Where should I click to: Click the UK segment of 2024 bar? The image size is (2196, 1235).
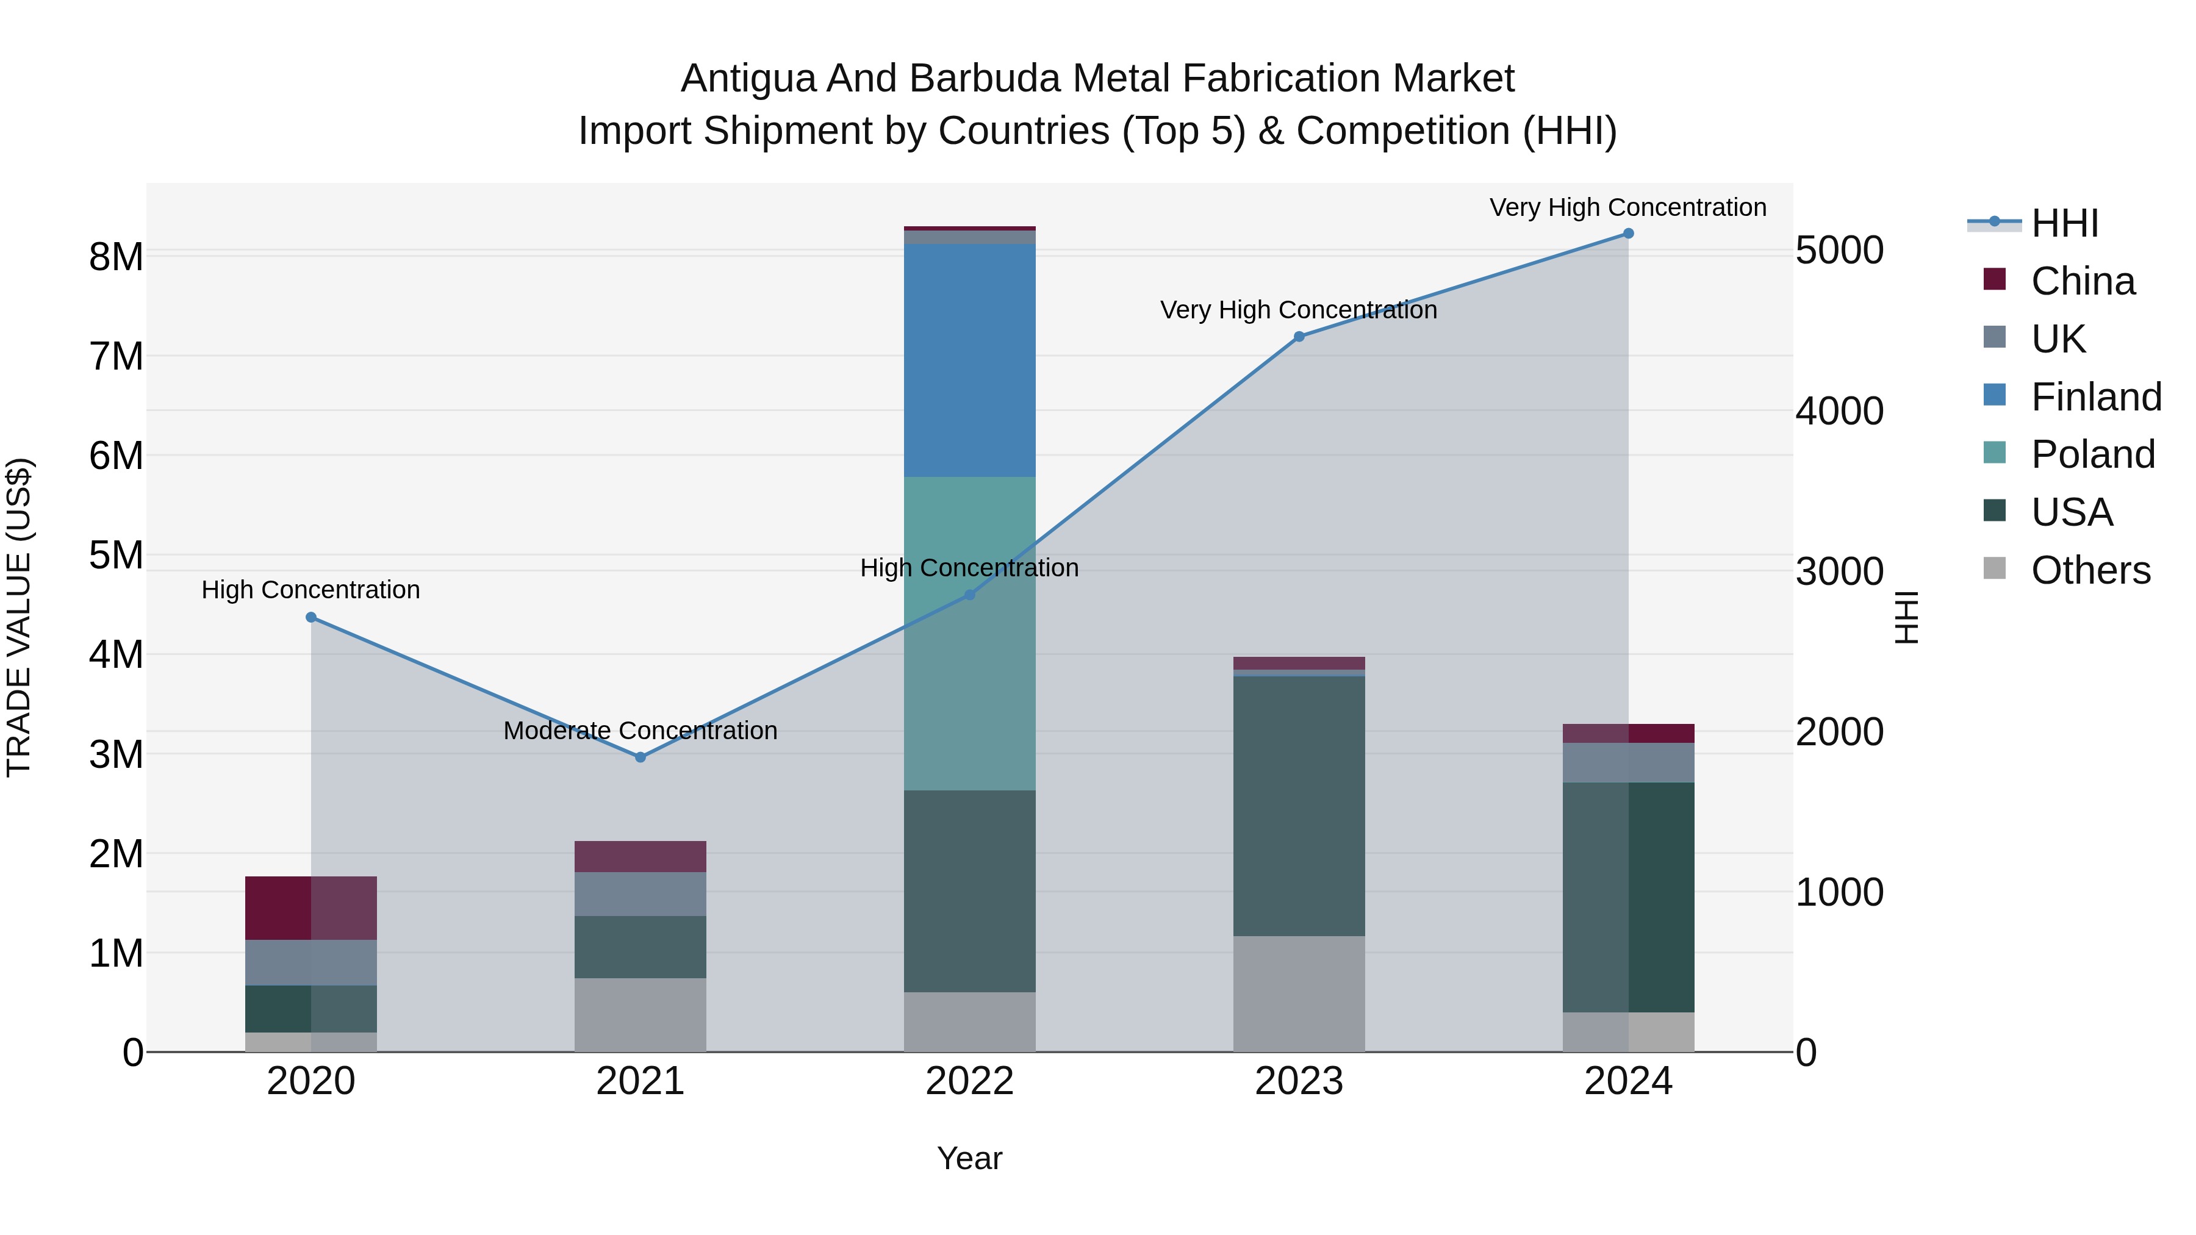(1628, 763)
